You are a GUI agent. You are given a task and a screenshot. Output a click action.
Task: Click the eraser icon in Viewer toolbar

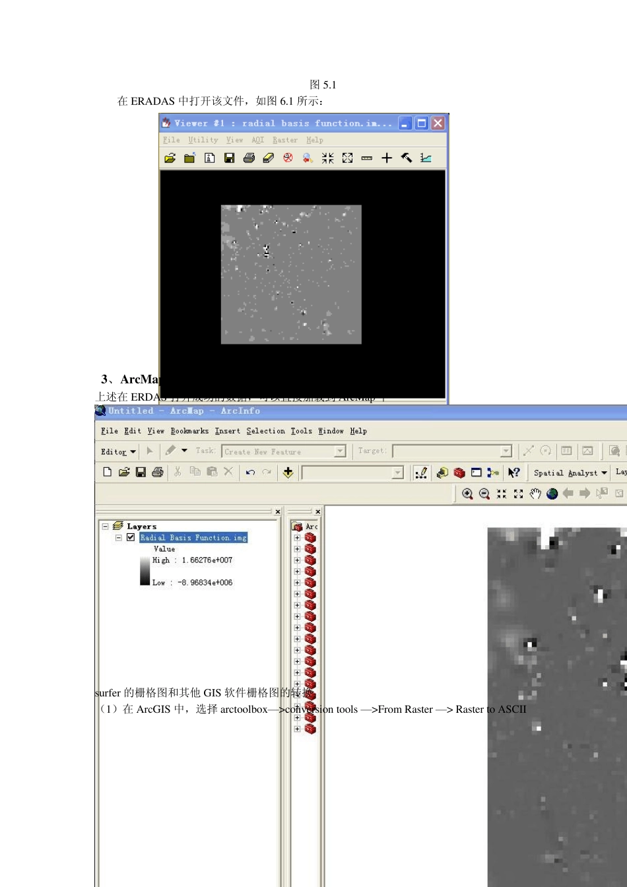click(269, 158)
